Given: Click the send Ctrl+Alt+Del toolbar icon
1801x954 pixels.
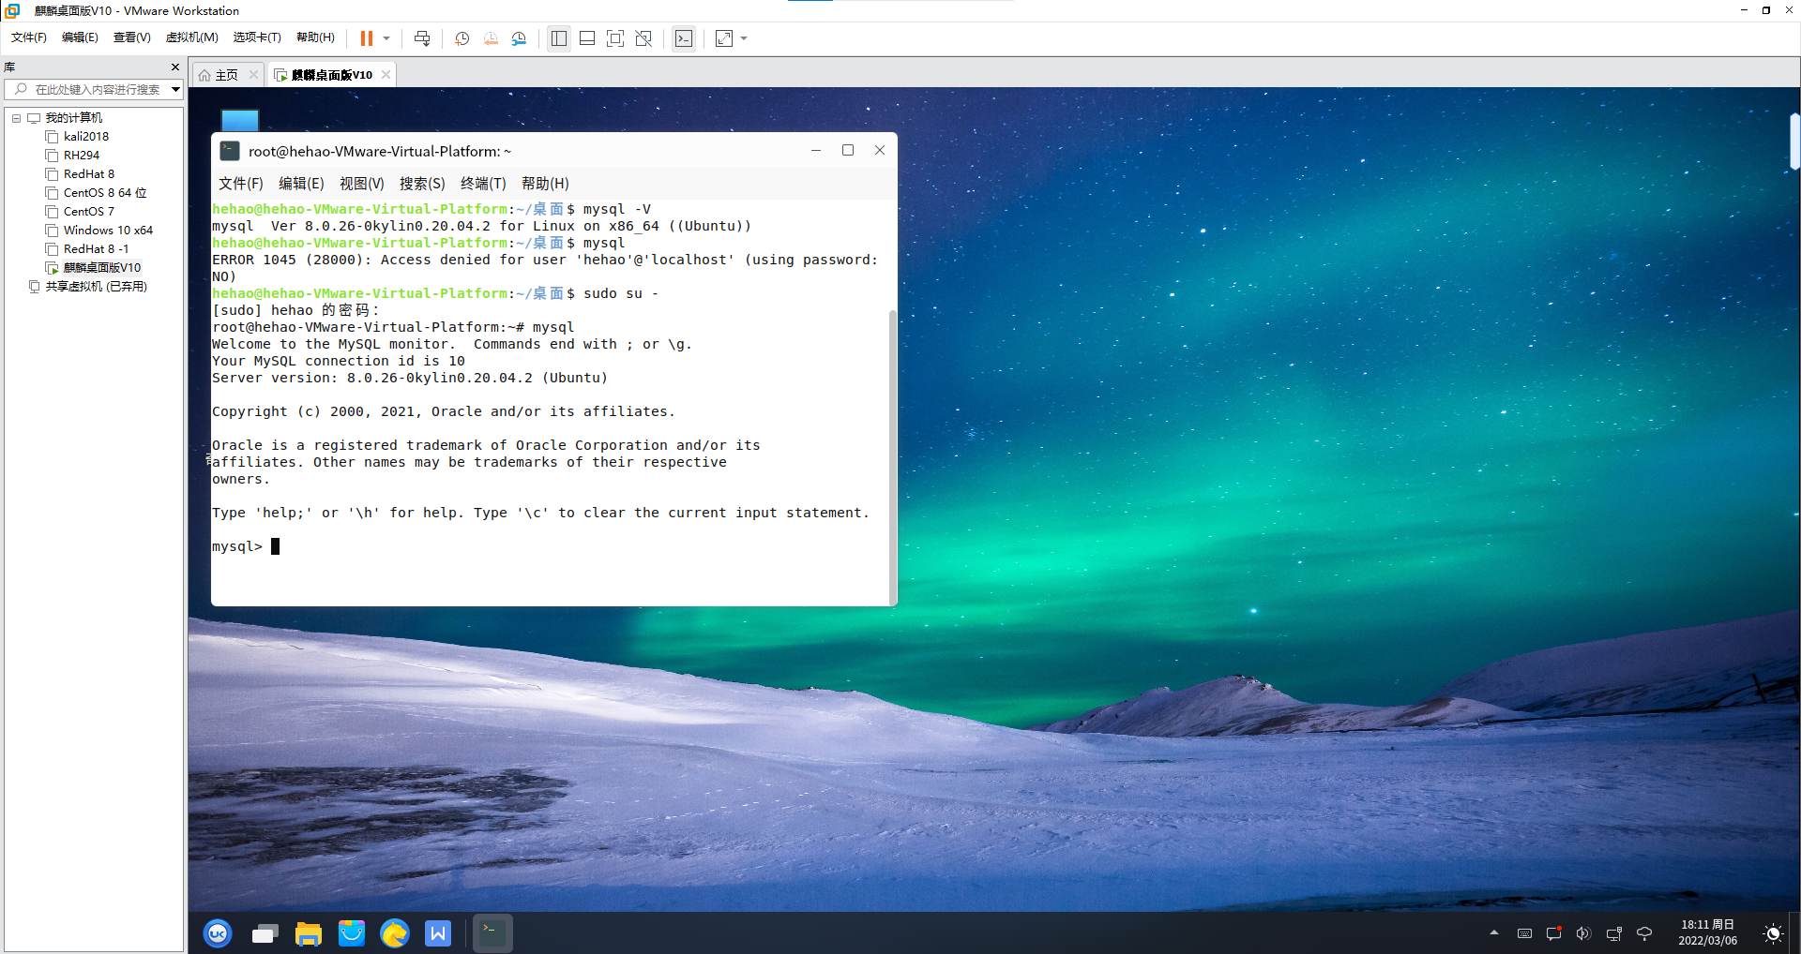Looking at the screenshot, I should (422, 38).
